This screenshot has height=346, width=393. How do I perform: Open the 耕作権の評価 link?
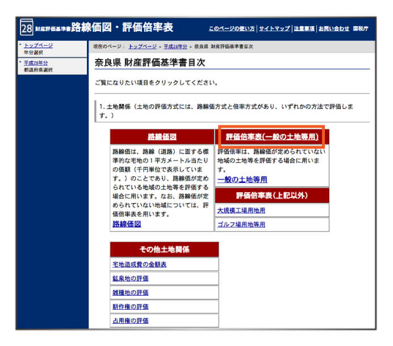click(x=130, y=307)
